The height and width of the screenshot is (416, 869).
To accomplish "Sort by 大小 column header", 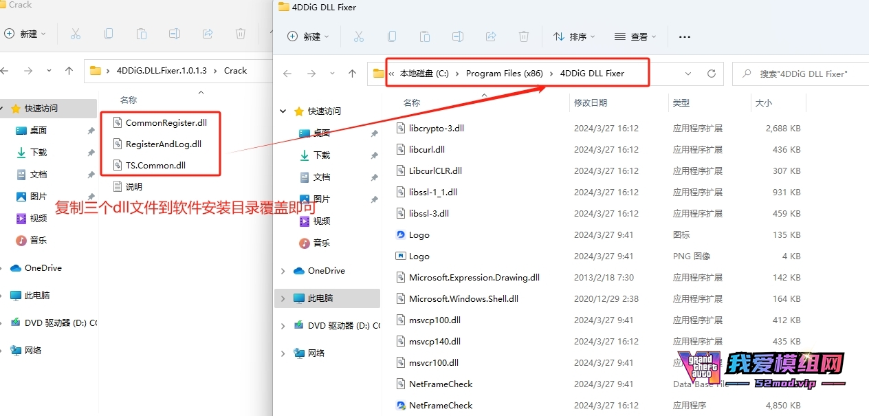I will [764, 103].
